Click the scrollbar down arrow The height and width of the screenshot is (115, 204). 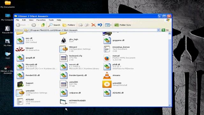(170, 105)
